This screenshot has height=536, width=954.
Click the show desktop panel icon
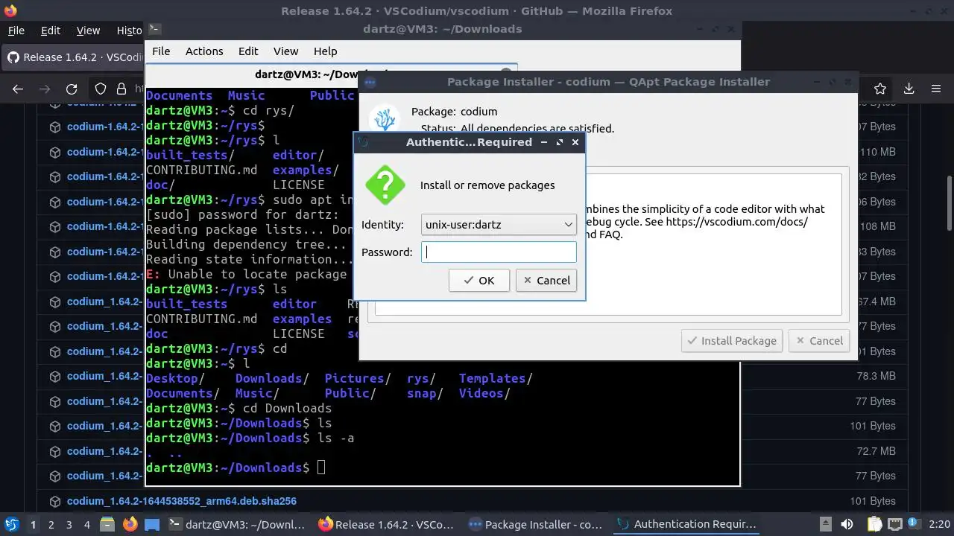pyautogui.click(x=151, y=524)
